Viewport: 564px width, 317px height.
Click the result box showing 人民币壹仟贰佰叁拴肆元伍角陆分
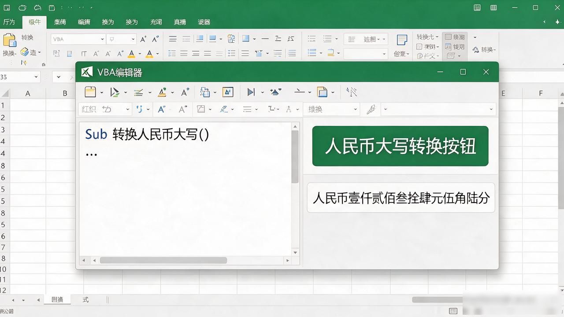(401, 198)
